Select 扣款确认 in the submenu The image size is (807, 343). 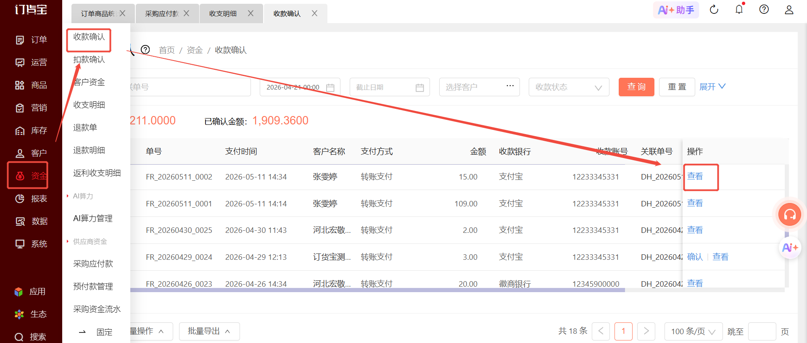(x=89, y=60)
